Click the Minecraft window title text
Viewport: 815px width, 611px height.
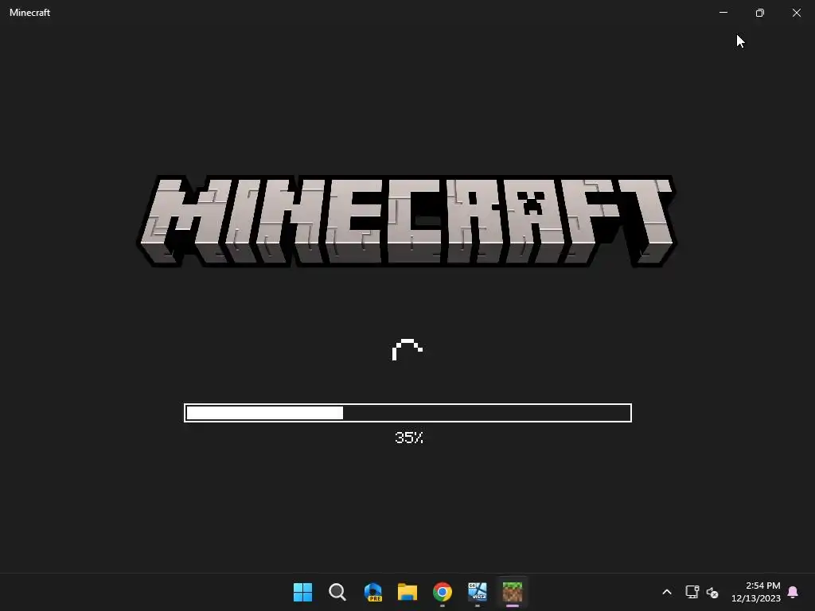pyautogui.click(x=29, y=13)
